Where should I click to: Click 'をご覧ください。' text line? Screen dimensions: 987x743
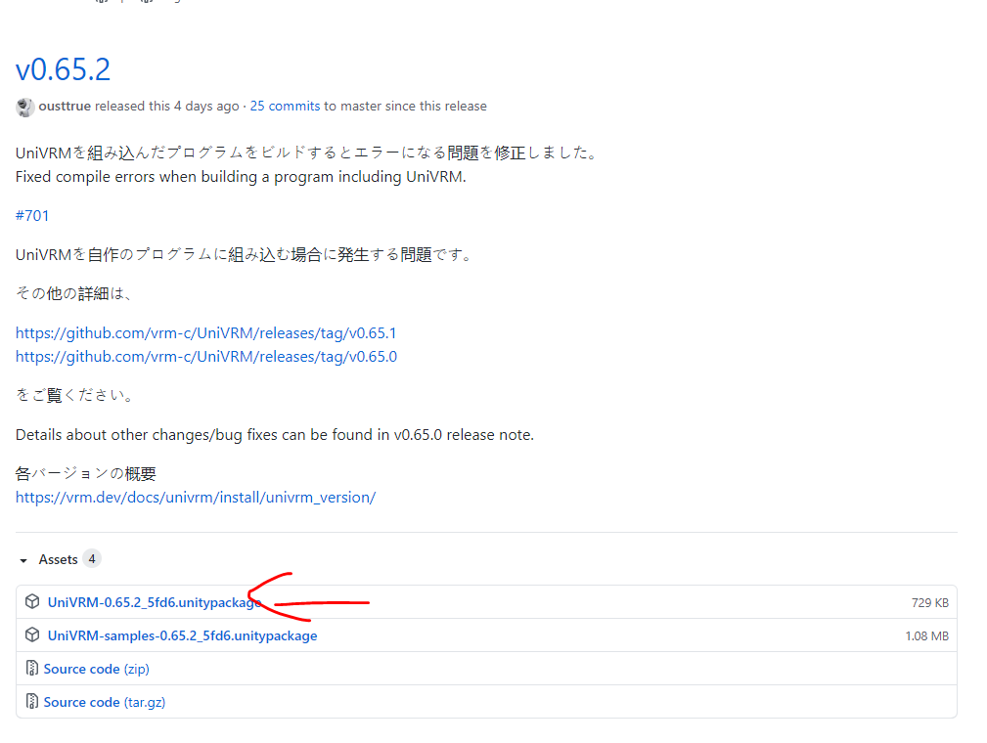click(x=75, y=395)
